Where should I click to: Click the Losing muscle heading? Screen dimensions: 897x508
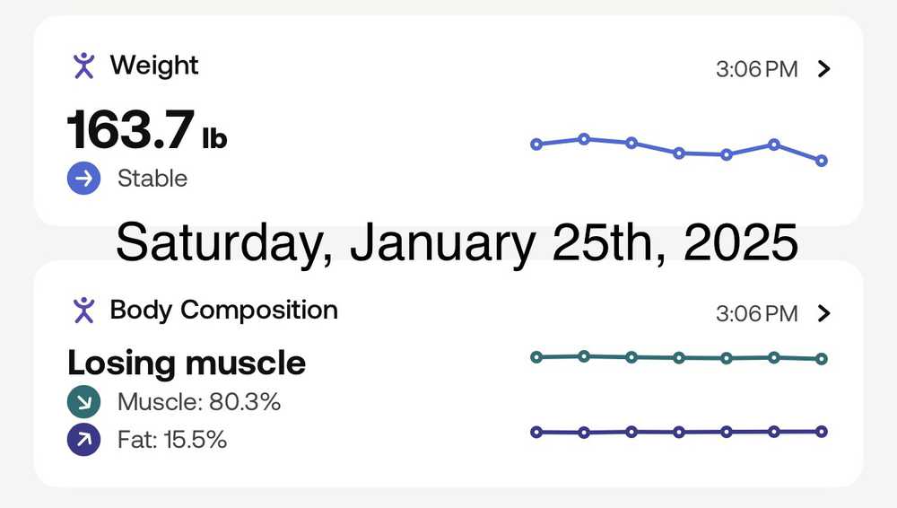187,363
